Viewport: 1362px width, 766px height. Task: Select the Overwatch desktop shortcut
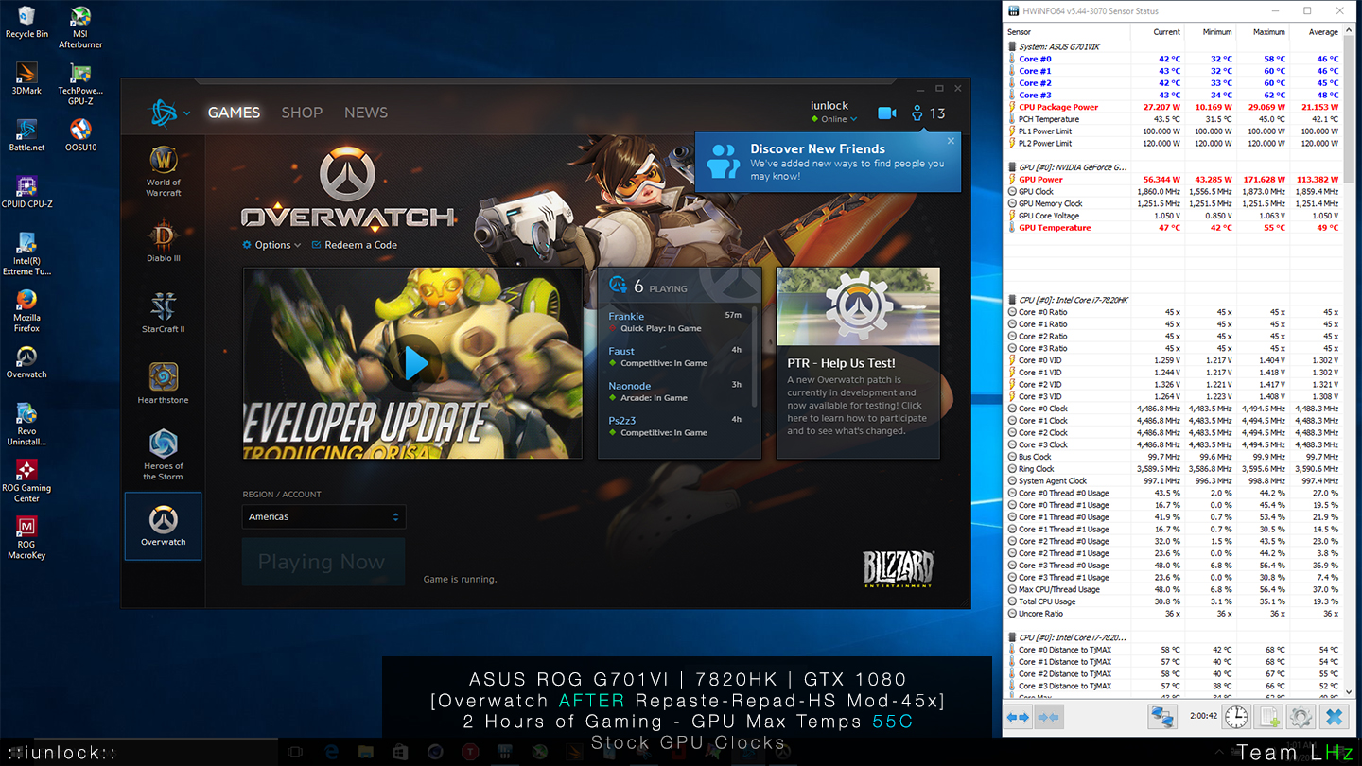click(26, 361)
